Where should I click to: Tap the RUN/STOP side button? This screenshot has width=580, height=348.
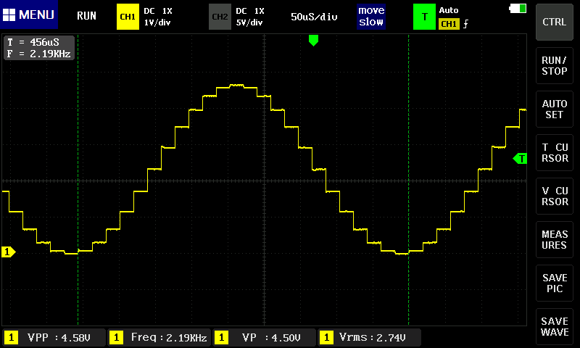[554, 65]
